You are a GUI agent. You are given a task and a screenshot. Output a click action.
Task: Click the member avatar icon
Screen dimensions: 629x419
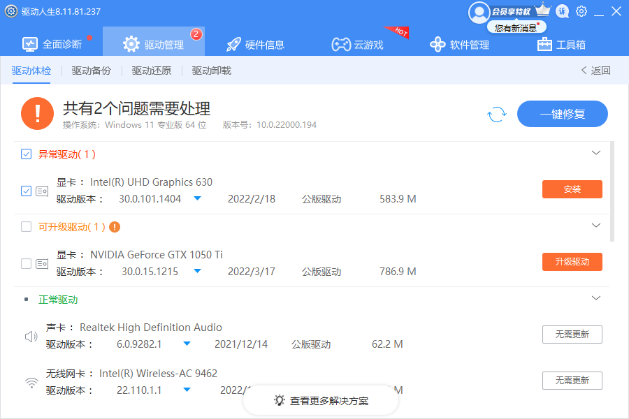[479, 13]
